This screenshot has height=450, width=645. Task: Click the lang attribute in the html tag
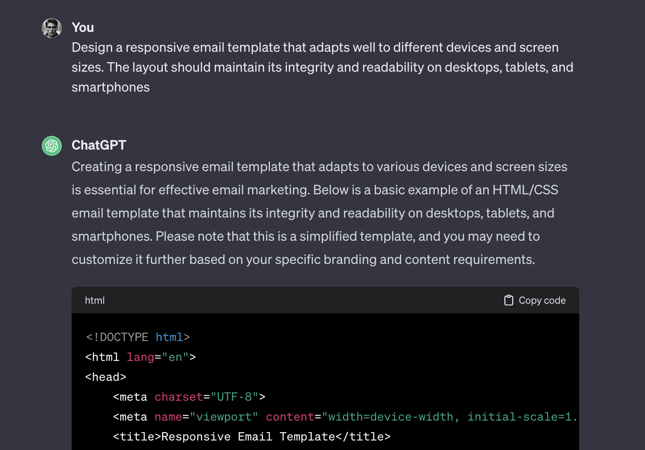pyautogui.click(x=140, y=357)
